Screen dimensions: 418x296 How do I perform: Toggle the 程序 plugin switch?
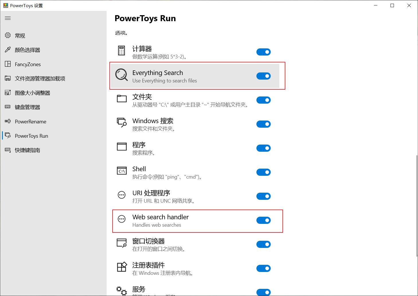[264, 148]
